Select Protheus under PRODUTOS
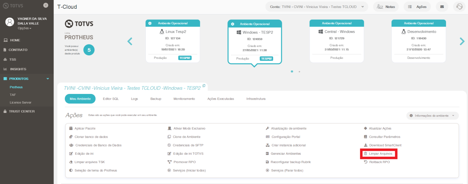This screenshot has width=468, height=184. tap(16, 87)
